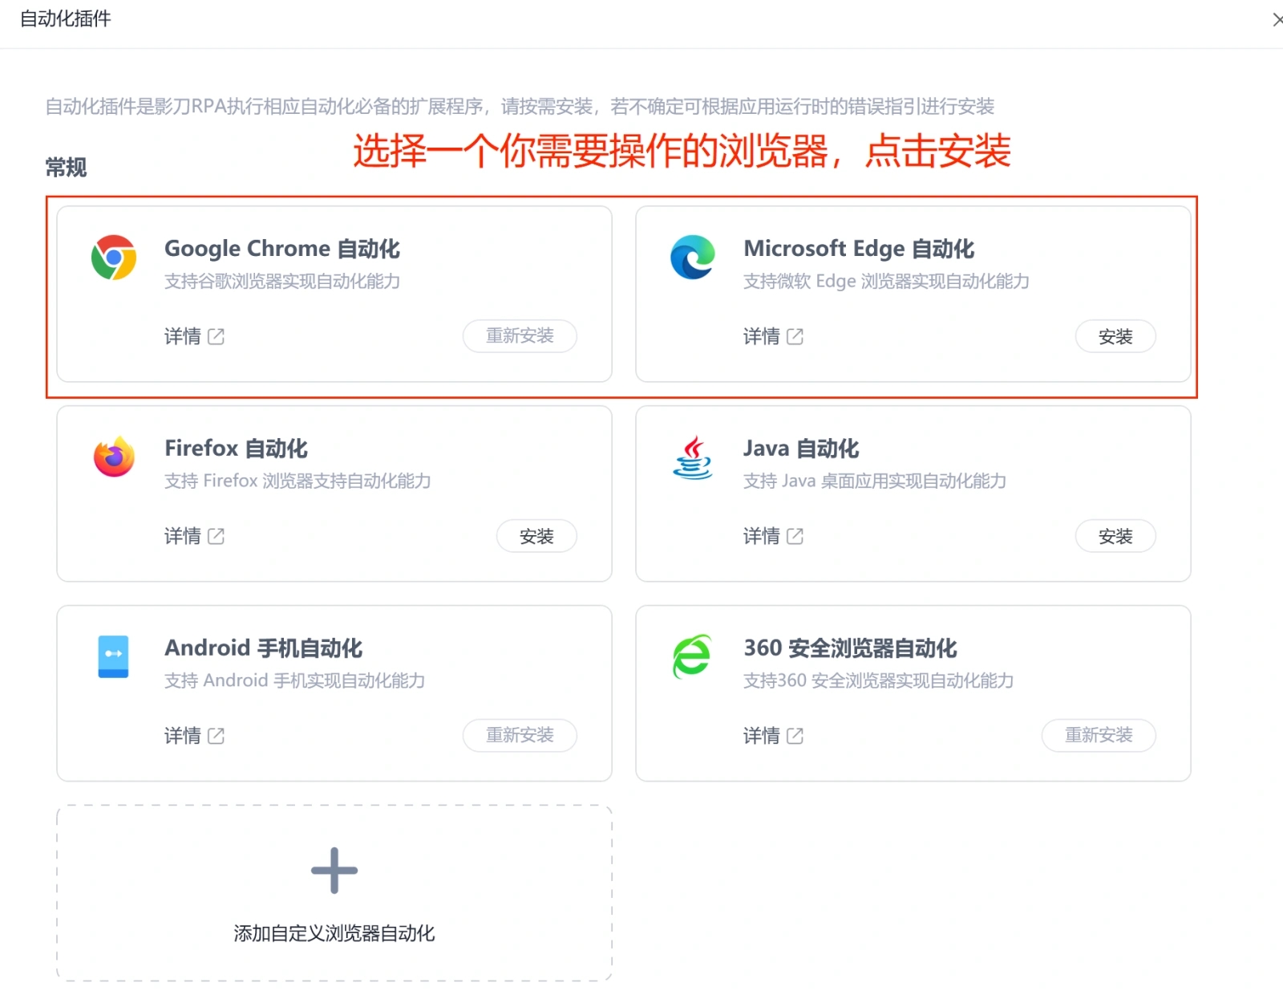
Task: Open 详情 link for Google Chrome
Action: pos(183,336)
